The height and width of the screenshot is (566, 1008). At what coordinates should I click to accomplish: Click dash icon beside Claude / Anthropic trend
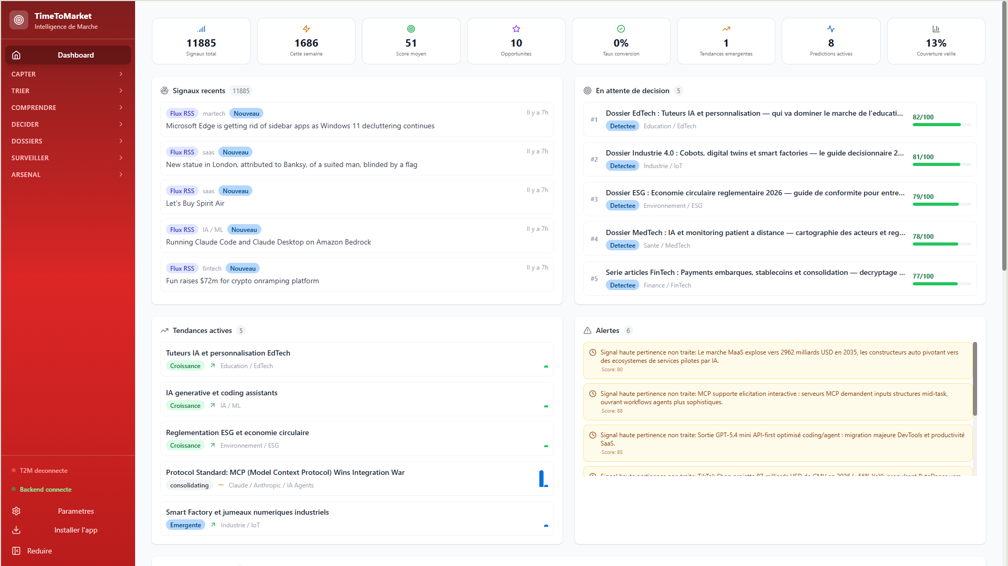[x=221, y=485]
